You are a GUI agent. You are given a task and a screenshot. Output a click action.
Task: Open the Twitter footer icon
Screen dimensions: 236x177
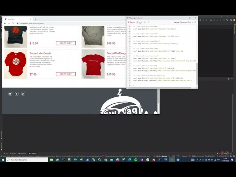[x=10, y=94]
